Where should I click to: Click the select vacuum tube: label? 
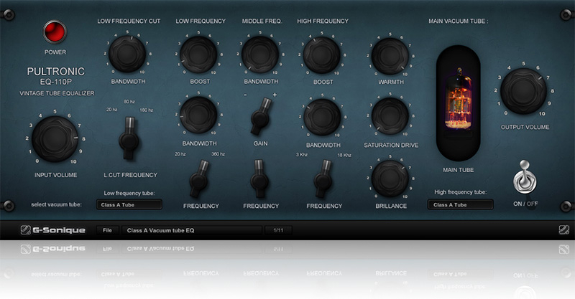(x=56, y=204)
